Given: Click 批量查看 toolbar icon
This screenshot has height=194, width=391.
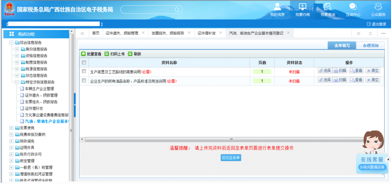Looking at the screenshot, I should (83, 54).
